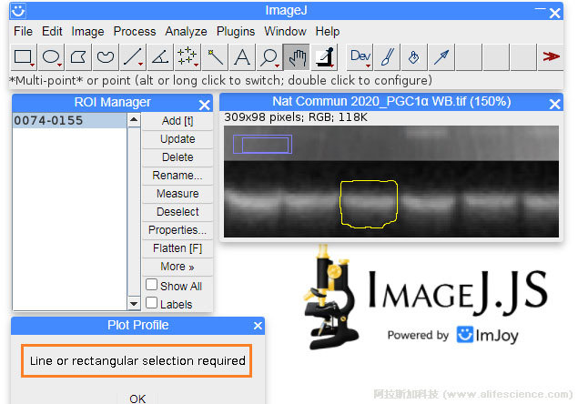Enable the Show All checkbox
The width and height of the screenshot is (578, 404).
[x=152, y=285]
